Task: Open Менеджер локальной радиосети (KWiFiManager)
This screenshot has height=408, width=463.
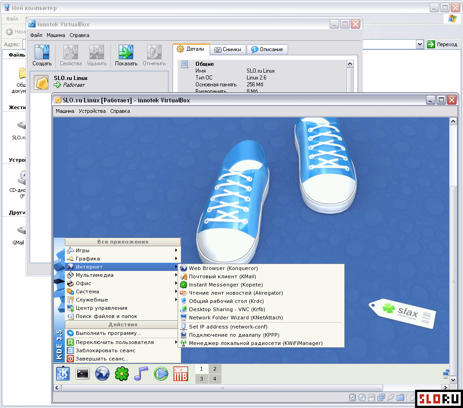Action: click(x=261, y=343)
